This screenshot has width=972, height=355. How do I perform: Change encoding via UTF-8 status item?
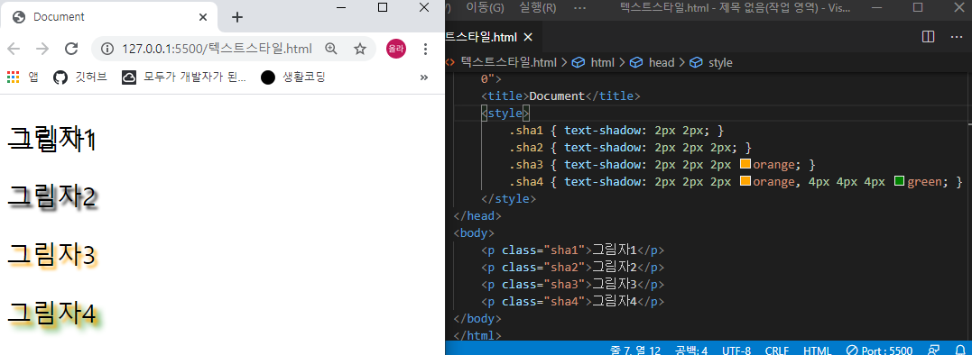pos(736,350)
